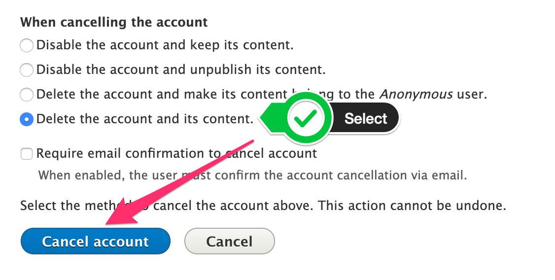Click the "unpublish its content" option label text
This screenshot has height=280, width=555.
(180, 70)
